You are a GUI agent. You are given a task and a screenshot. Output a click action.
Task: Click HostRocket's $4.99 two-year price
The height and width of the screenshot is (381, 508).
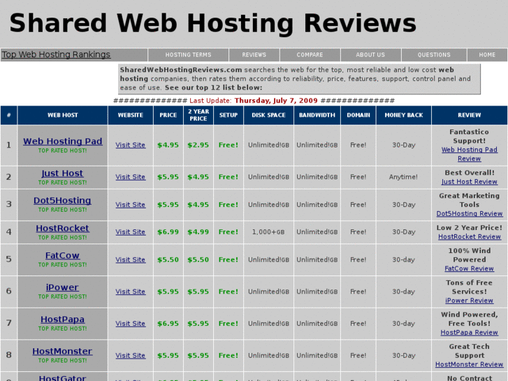click(198, 232)
